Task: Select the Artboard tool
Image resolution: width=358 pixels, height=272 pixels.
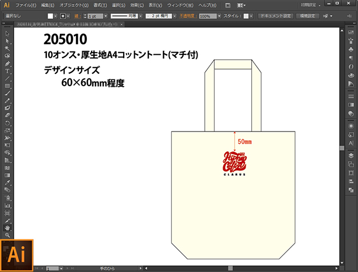Action: [7, 213]
